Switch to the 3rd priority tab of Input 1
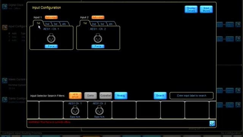Image resolution: width=243 pixels, height=137 pixels. coord(55,24)
